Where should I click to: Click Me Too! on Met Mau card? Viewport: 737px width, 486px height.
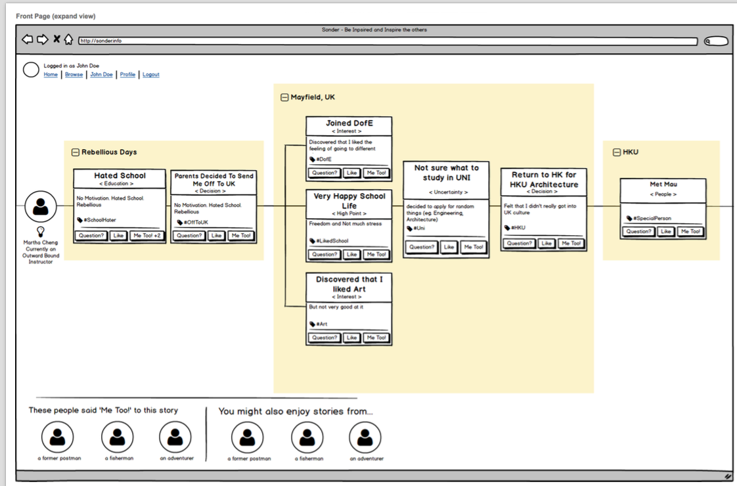690,231
